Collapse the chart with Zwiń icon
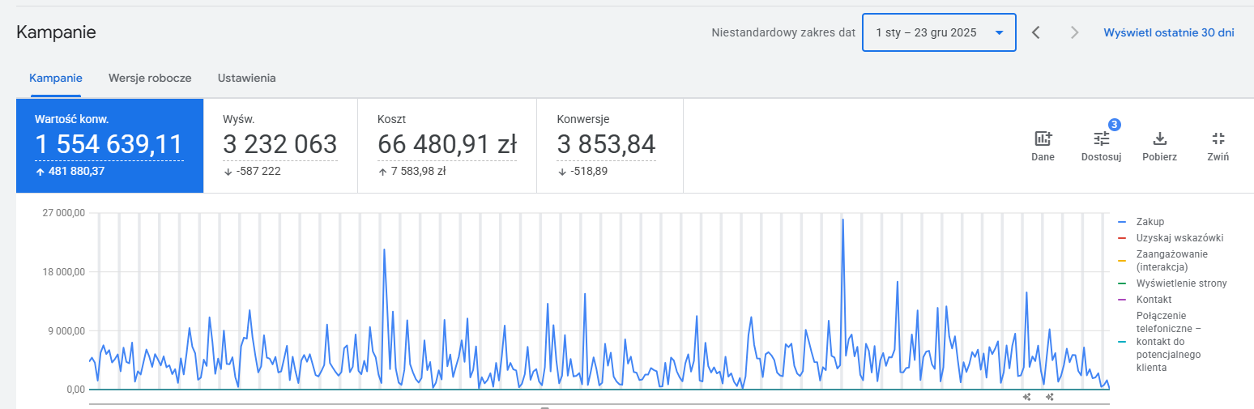 (1218, 138)
